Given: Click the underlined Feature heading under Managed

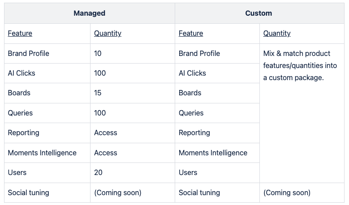Looking at the screenshot, I should point(20,33).
